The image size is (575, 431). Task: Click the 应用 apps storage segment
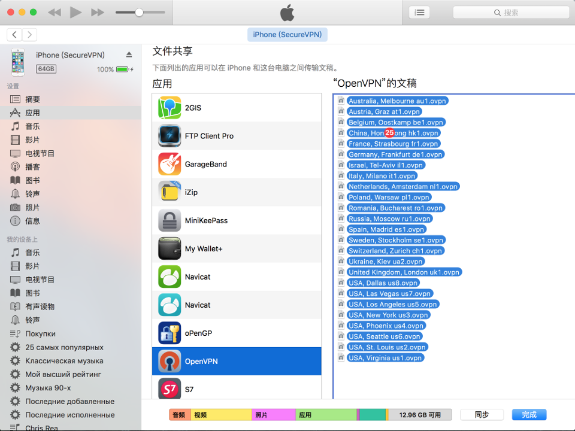(326, 415)
